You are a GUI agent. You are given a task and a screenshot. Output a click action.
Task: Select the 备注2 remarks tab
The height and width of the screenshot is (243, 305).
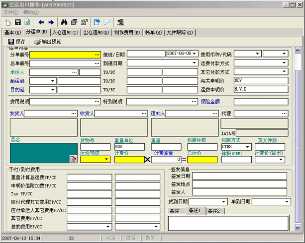click(214, 211)
